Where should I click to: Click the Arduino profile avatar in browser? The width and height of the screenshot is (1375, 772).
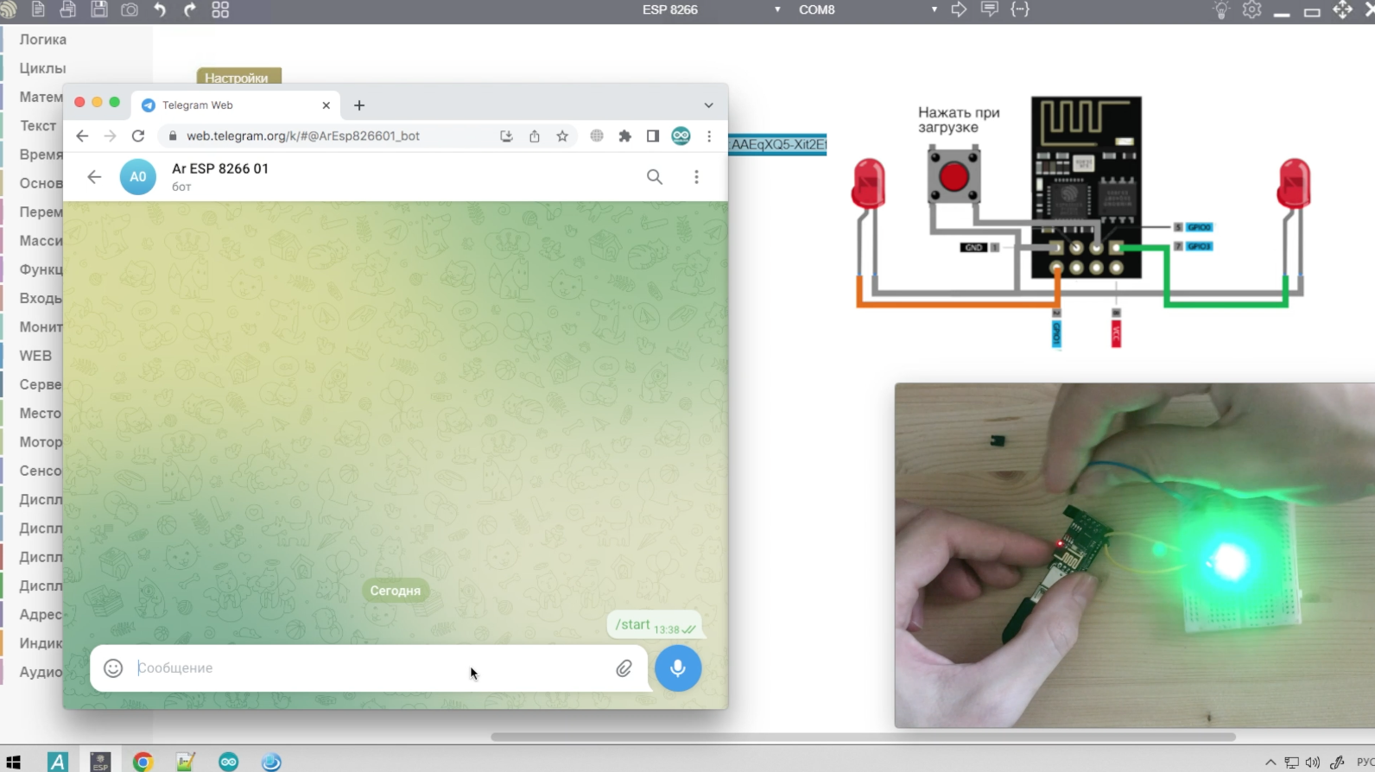coord(681,136)
